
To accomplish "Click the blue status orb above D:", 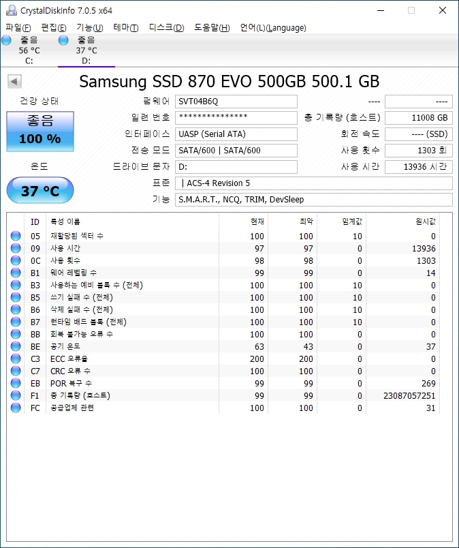I will tap(63, 40).
